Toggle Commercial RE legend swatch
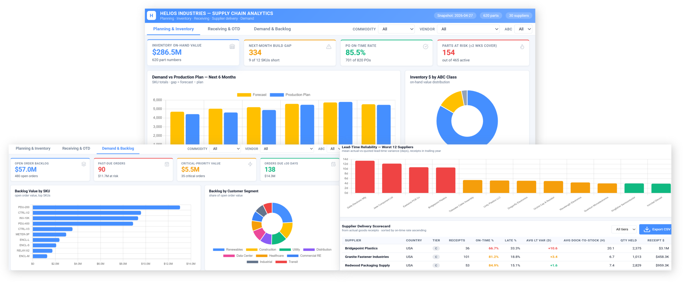Screen dimensions: 683x282 pyautogui.click(x=293, y=256)
